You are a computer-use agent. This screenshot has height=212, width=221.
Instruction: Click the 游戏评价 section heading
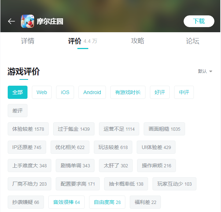[23, 71]
